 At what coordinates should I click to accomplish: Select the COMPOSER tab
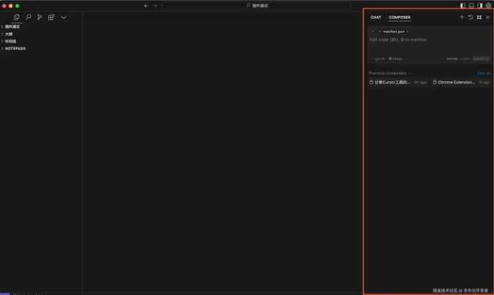pos(400,17)
